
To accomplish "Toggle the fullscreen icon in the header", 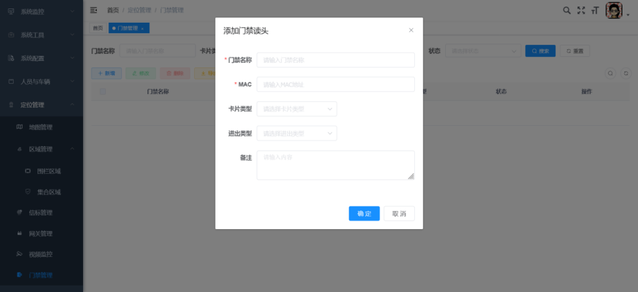I will pos(581,10).
